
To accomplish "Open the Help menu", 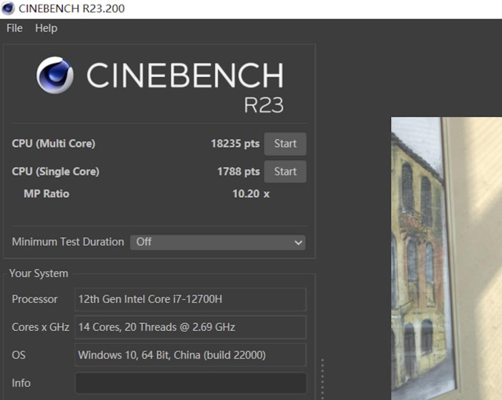I will (46, 28).
